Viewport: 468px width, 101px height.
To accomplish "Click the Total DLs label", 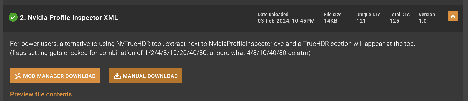I will (x=400, y=15).
